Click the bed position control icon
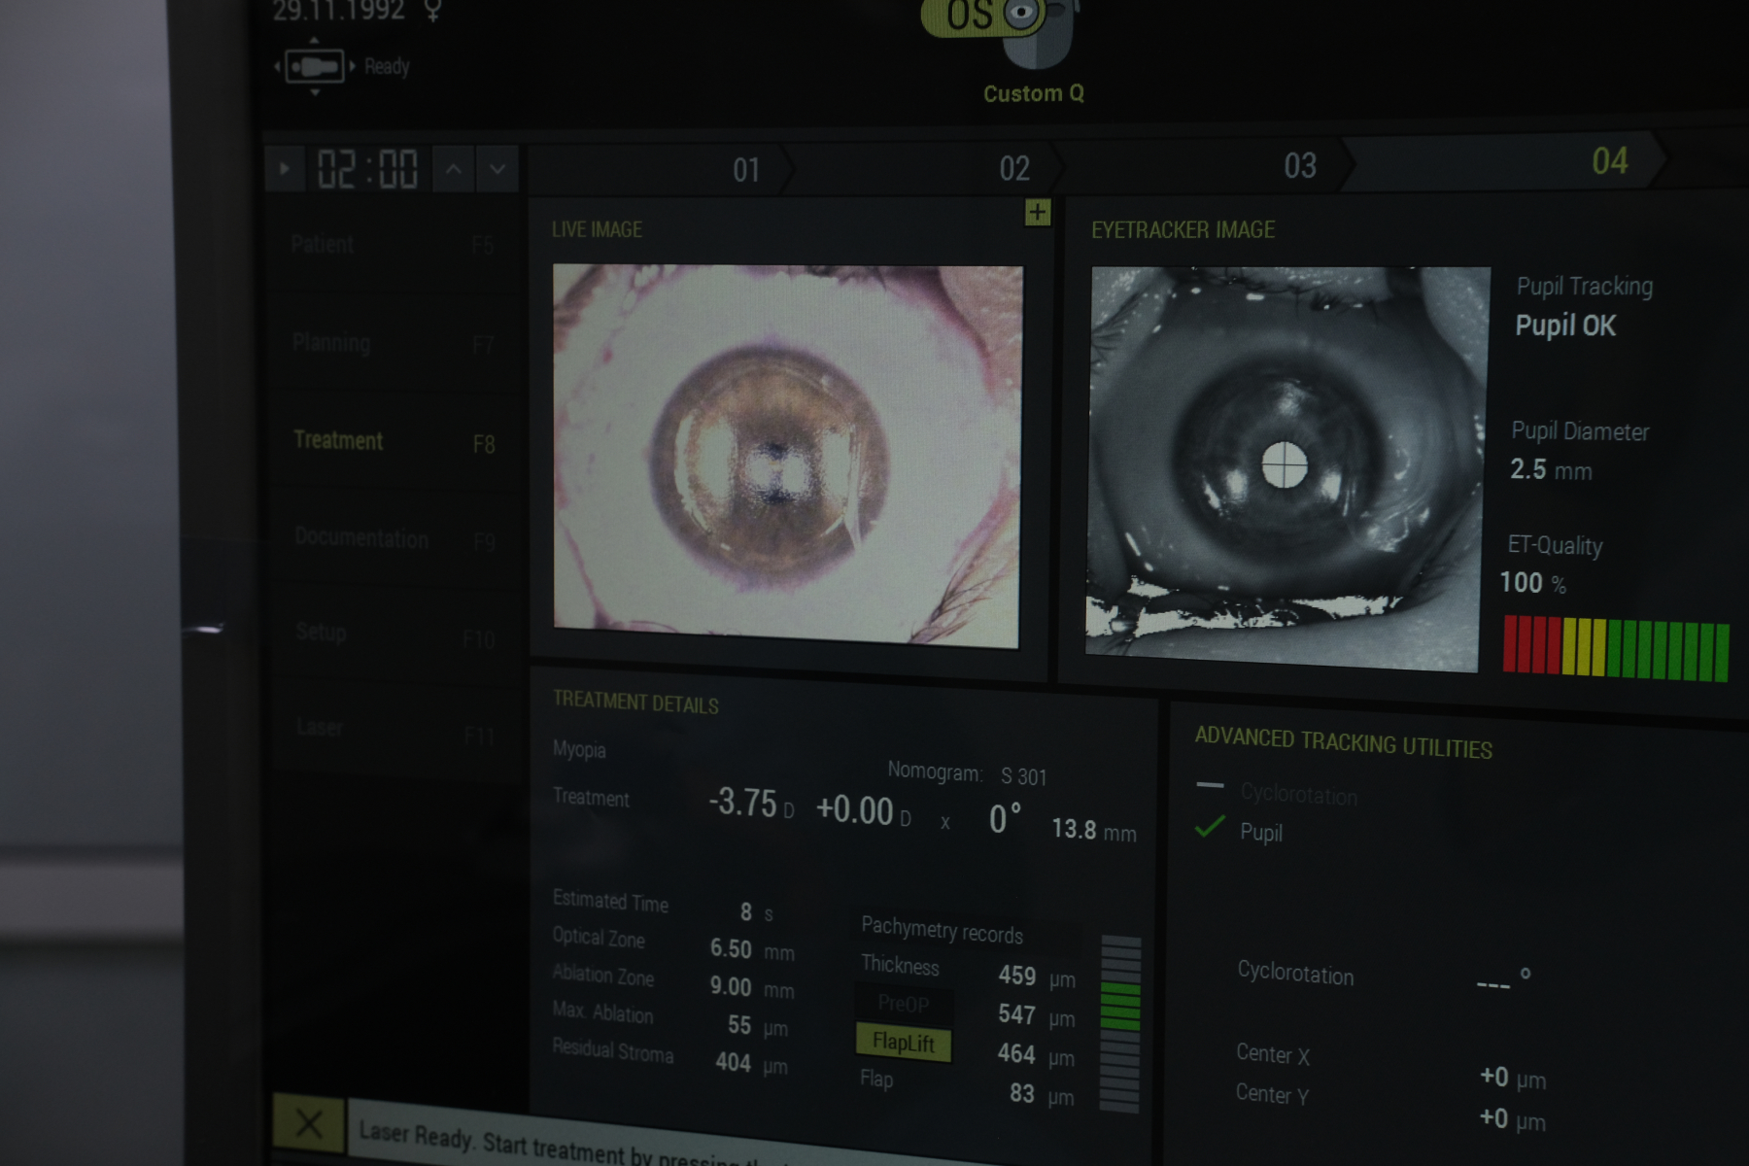Screen dimensions: 1749x1166 (x=314, y=66)
